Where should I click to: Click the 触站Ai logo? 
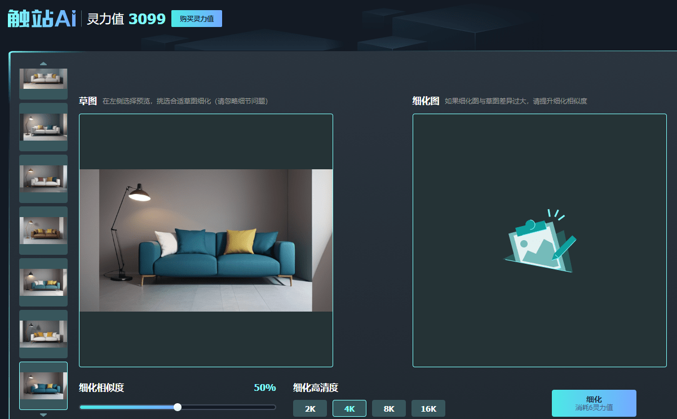coord(42,19)
